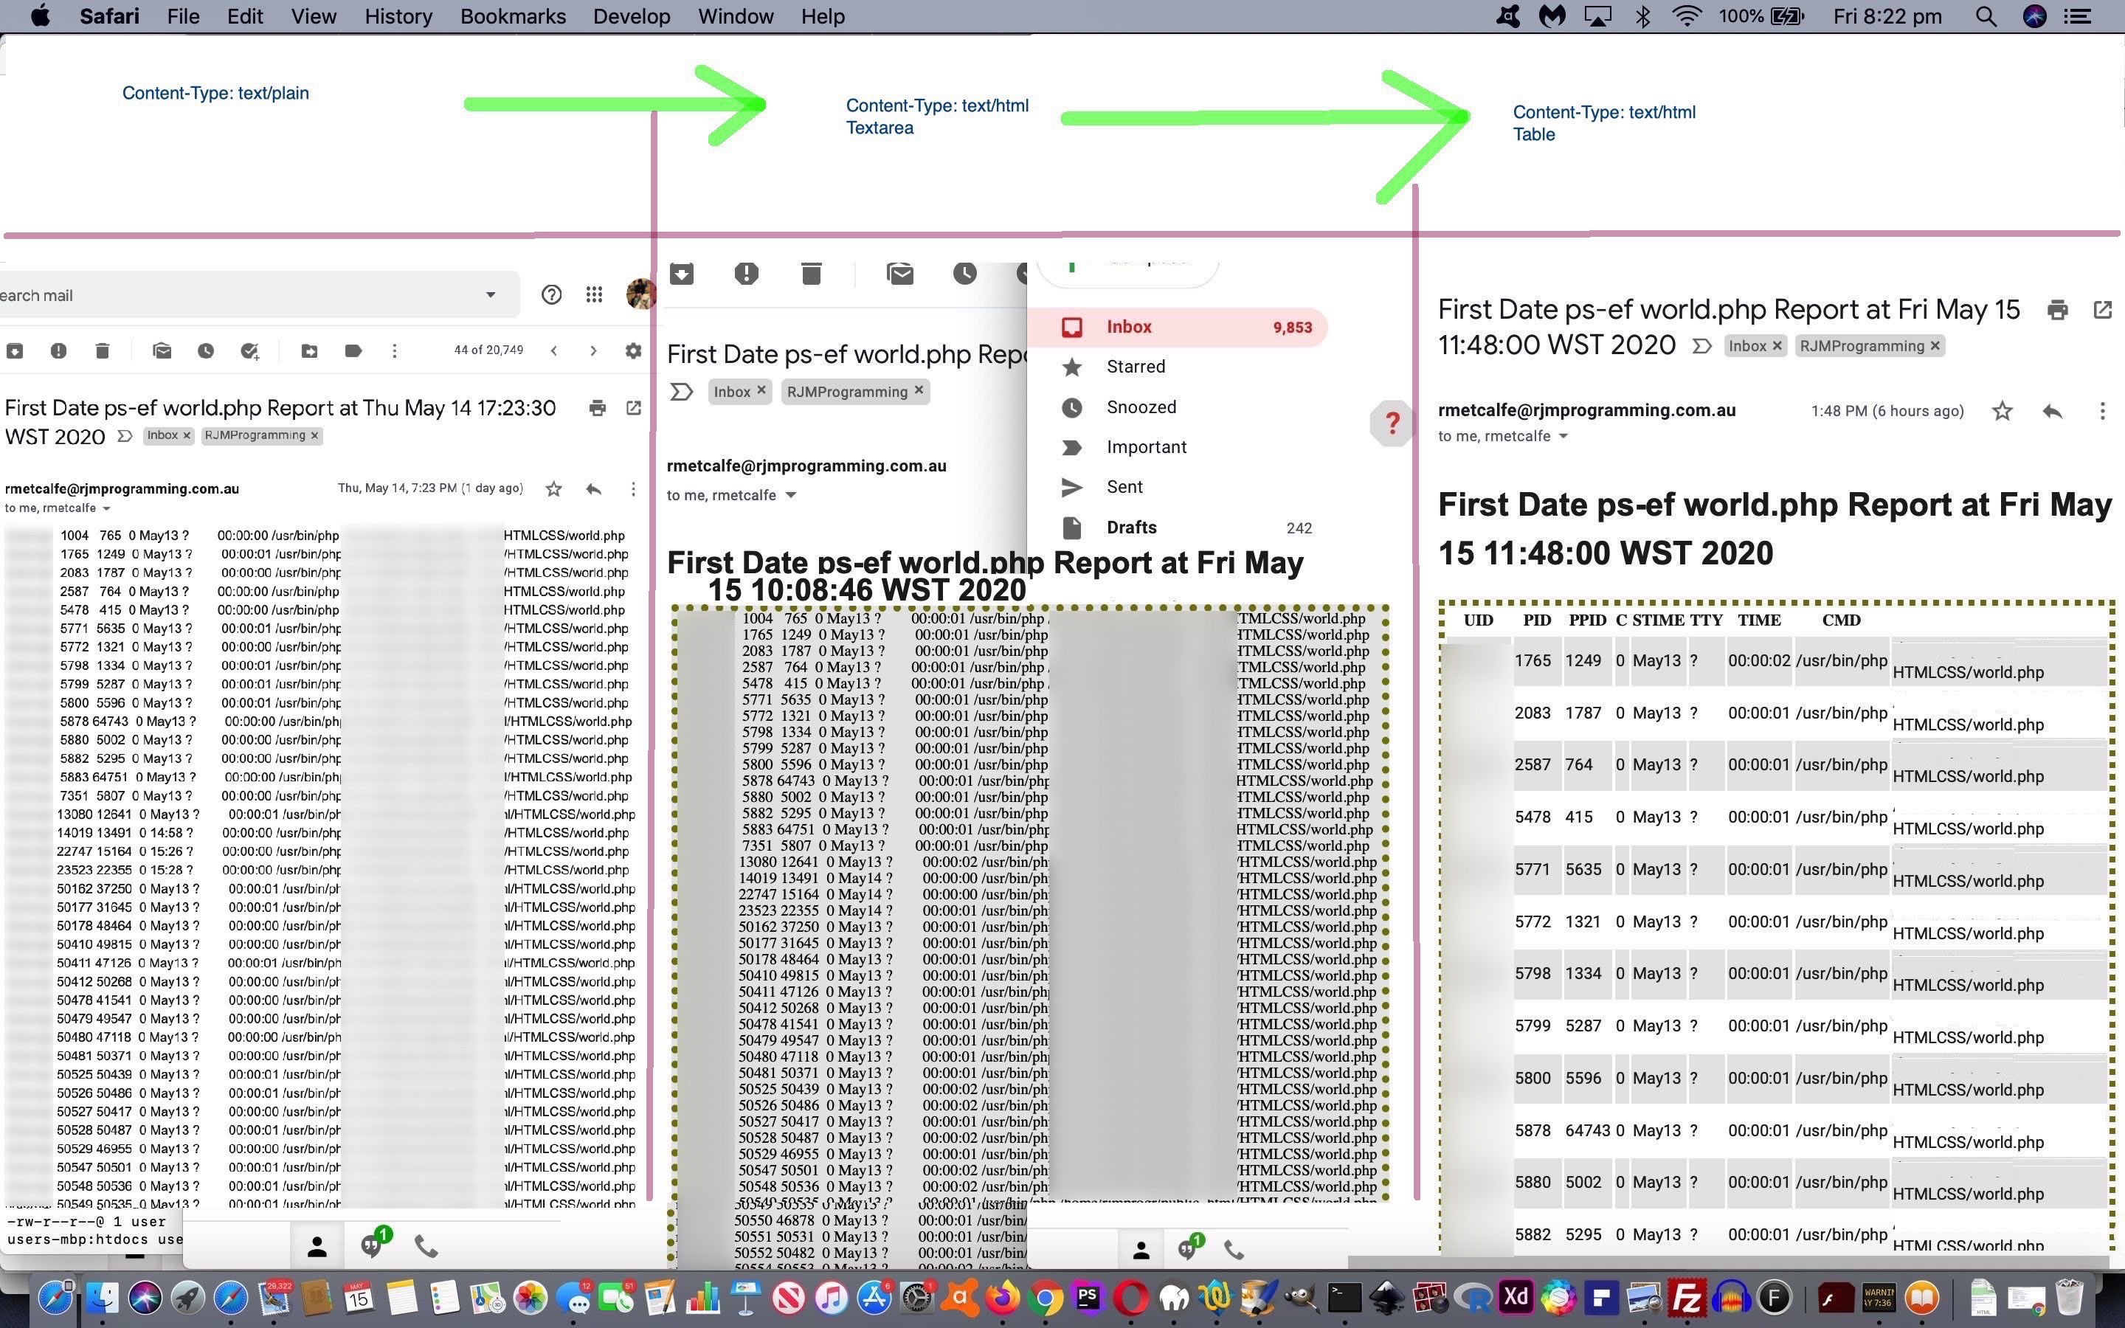
Task: Remove RJMProgramming label on Thu May 14 email
Action: [x=314, y=435]
